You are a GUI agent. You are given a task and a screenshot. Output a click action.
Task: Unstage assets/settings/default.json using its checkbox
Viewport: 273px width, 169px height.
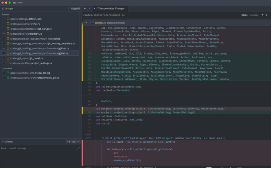(4, 19)
